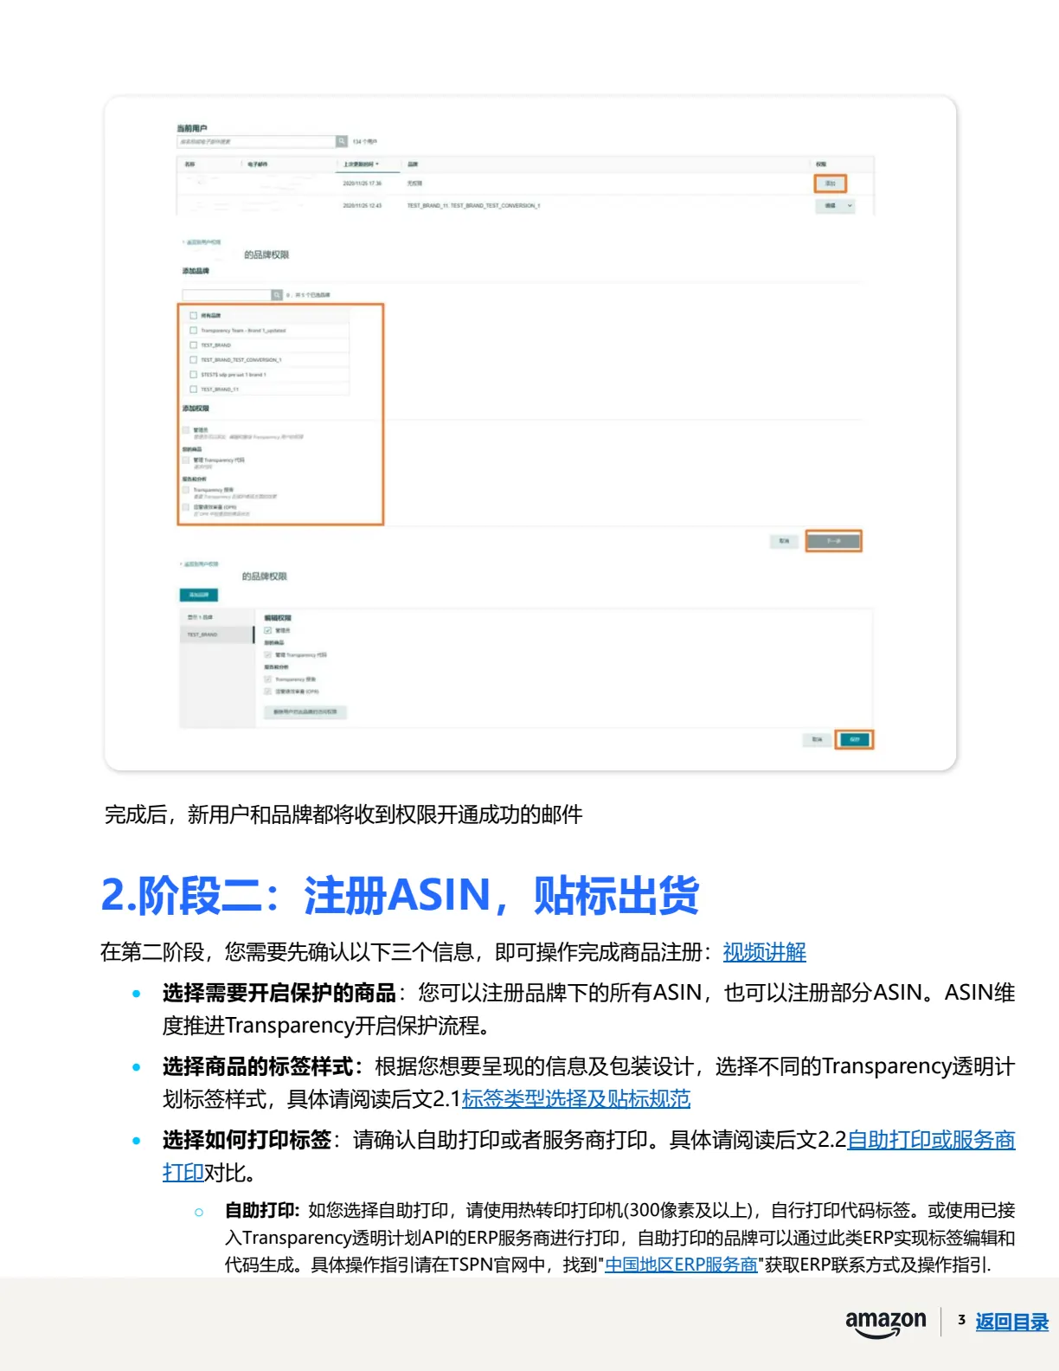Viewport: 1059px width, 1371px height.
Task: Tick the TEST_BRAND checkbox in the brand list
Action: pos(194,345)
